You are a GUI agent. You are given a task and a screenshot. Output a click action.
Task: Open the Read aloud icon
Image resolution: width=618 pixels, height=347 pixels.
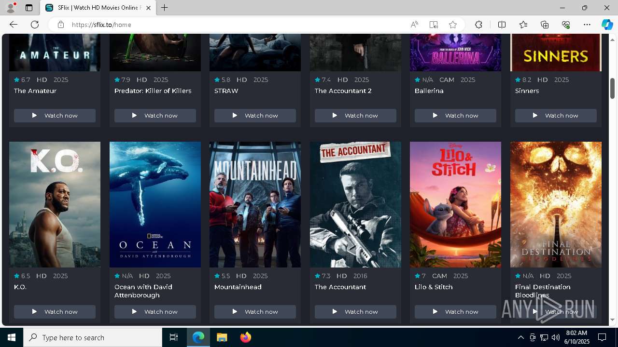click(x=414, y=25)
